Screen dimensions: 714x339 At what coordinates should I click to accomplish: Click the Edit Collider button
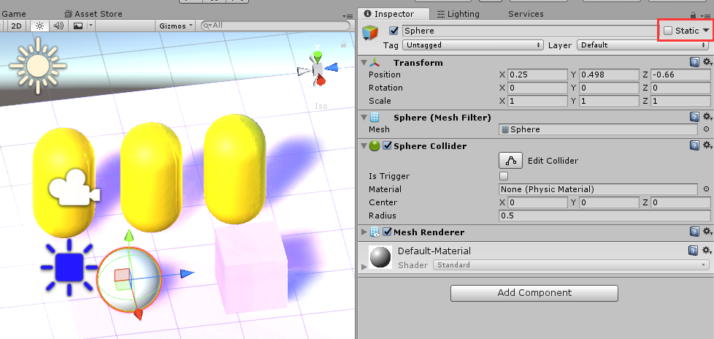pyautogui.click(x=510, y=161)
